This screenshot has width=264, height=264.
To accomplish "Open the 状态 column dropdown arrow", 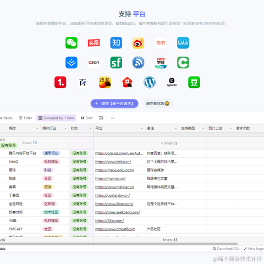I will pos(90,128).
